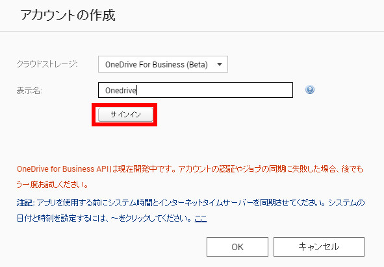Click the サインイン sign-in button

coord(125,114)
